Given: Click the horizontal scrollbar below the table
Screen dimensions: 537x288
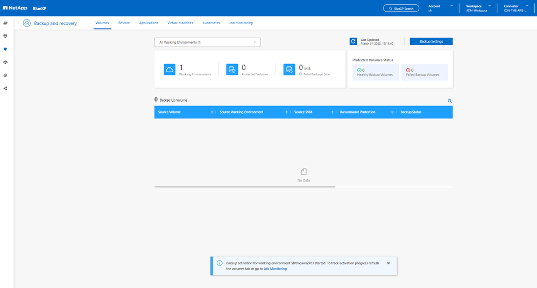Looking at the screenshot, I should coord(245,187).
